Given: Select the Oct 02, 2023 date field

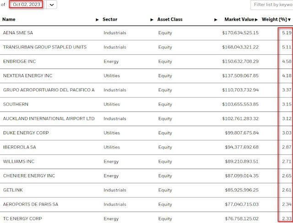Looking at the screenshot, I should [x=27, y=5].
